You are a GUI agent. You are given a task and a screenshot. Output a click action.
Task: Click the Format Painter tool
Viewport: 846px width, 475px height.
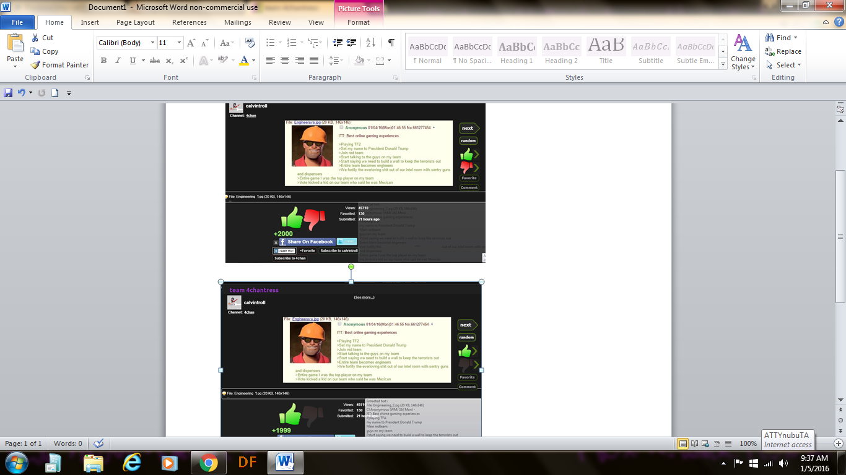pyautogui.click(x=60, y=65)
